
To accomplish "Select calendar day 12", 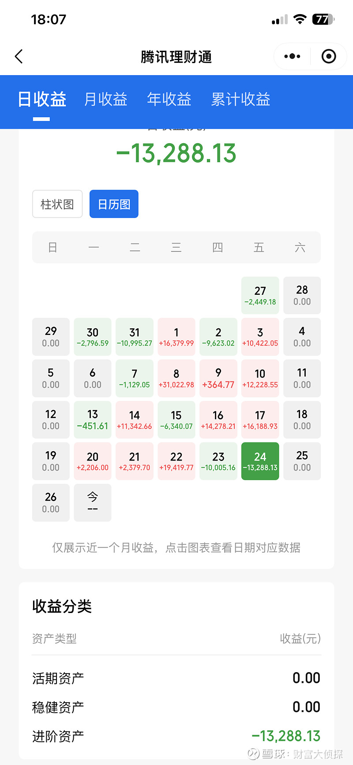I will pyautogui.click(x=51, y=420).
